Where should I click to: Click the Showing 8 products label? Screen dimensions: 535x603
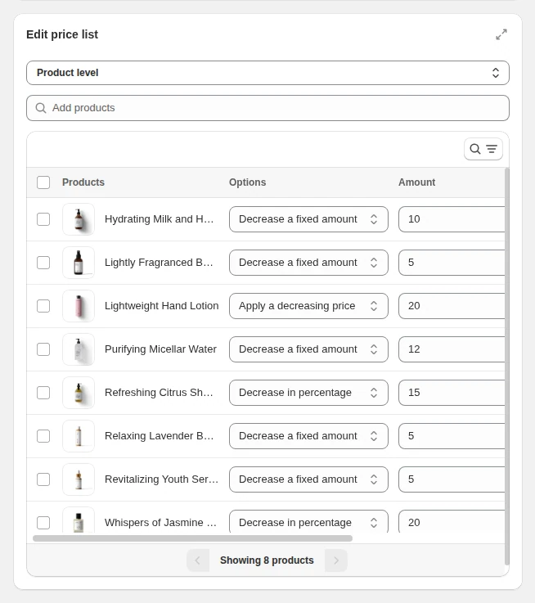[x=267, y=560]
